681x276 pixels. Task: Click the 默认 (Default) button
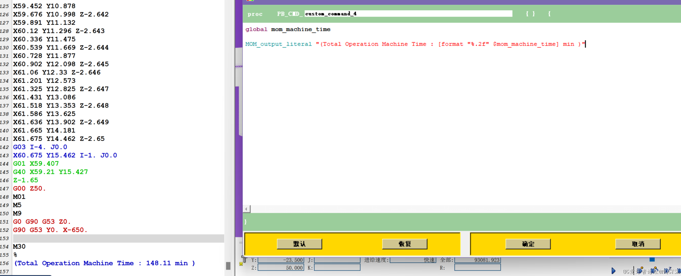(299, 244)
